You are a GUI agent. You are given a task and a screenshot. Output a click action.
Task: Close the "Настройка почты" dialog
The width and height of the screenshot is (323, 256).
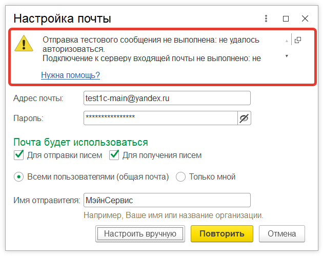(305, 18)
